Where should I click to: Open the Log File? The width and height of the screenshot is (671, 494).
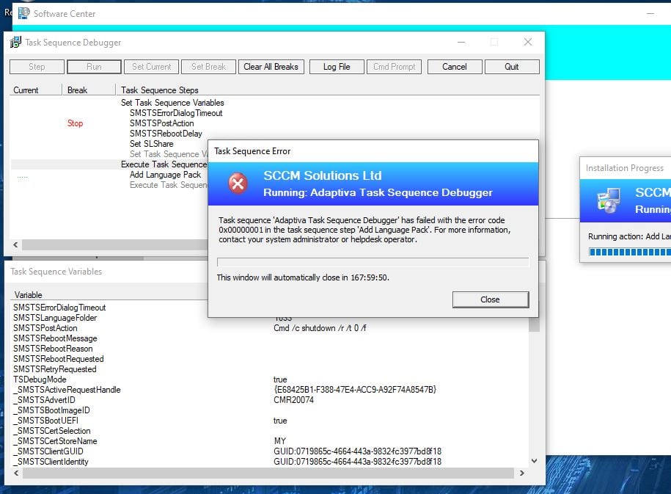pyautogui.click(x=336, y=66)
